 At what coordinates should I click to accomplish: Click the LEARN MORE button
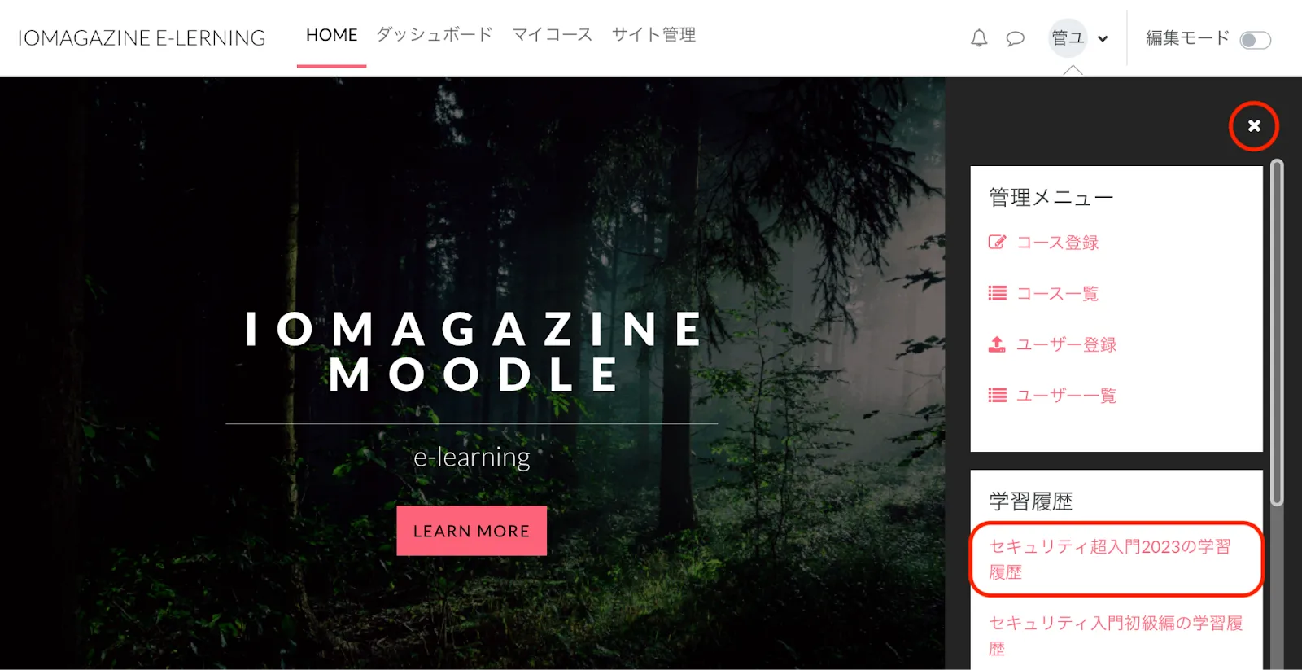(471, 531)
